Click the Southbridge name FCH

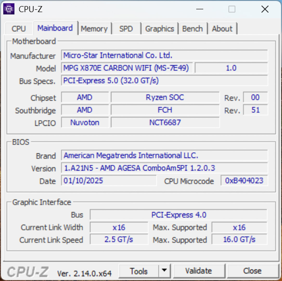tap(165, 110)
